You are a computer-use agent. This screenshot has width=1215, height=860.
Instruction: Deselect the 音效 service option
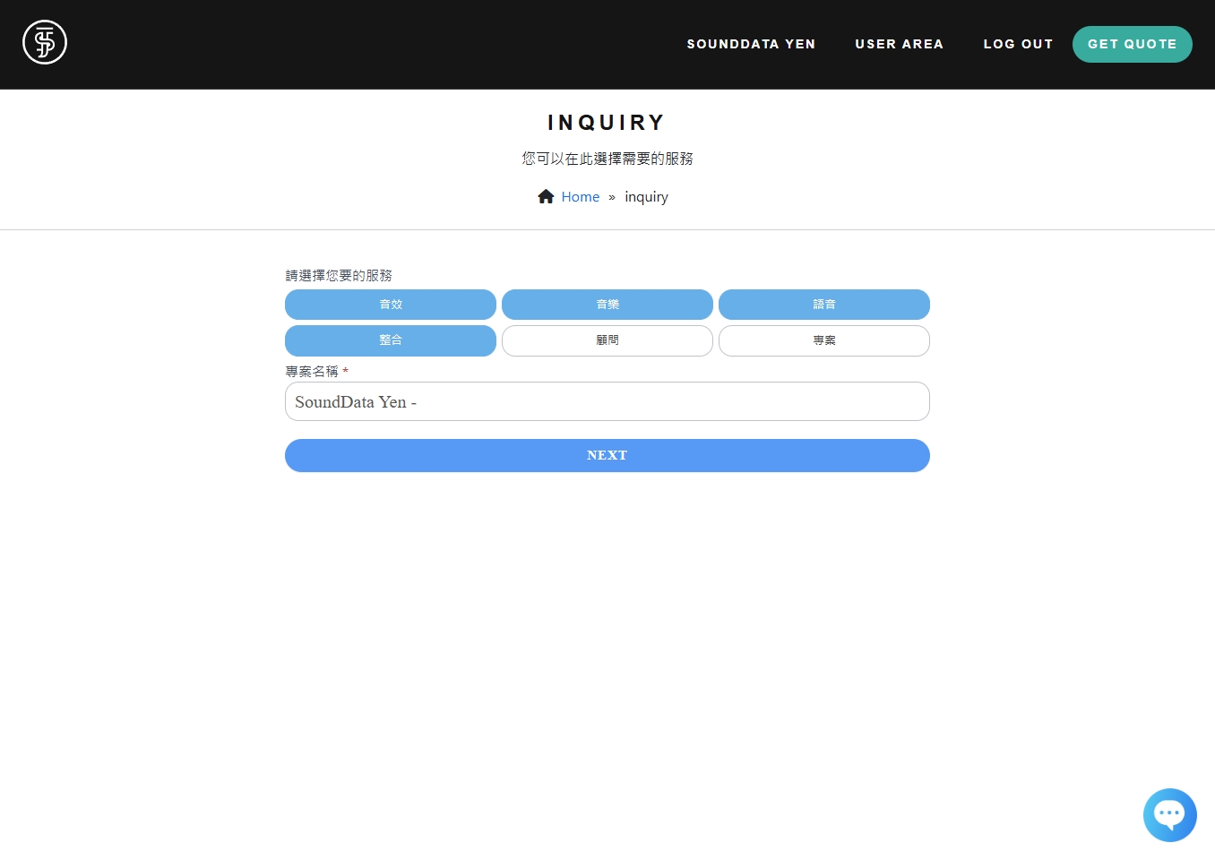tap(391, 305)
